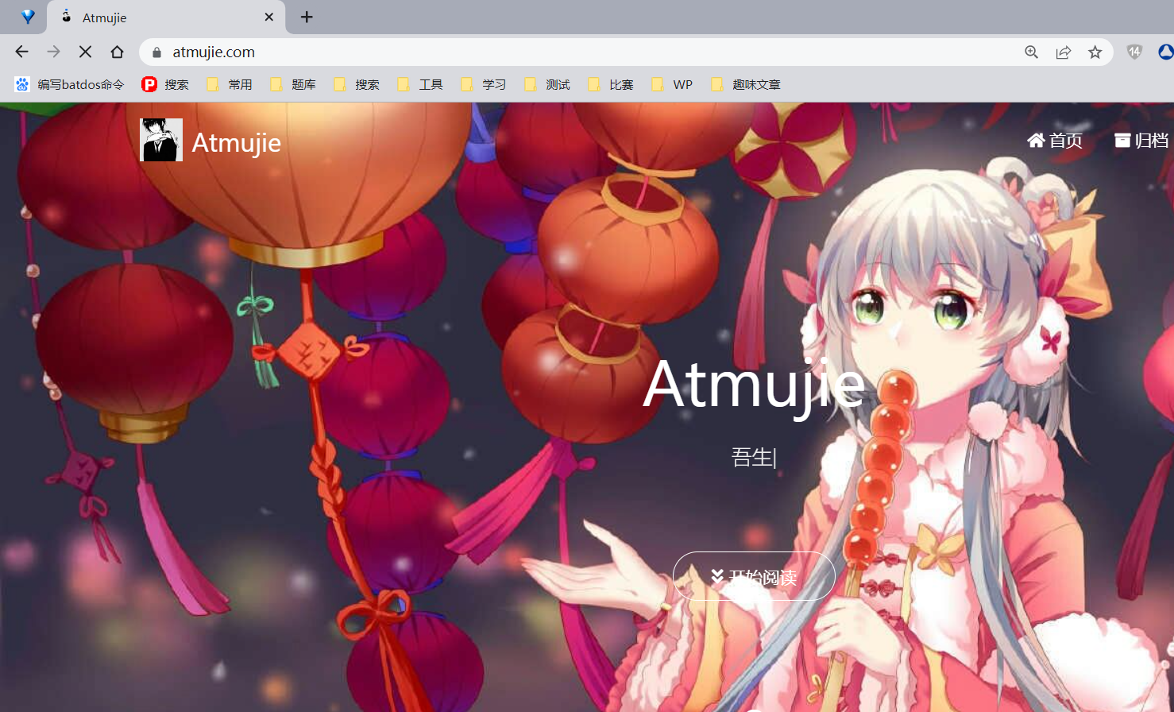Expand the 学习 bookmarks folder
The width and height of the screenshot is (1174, 712).
[x=483, y=84]
